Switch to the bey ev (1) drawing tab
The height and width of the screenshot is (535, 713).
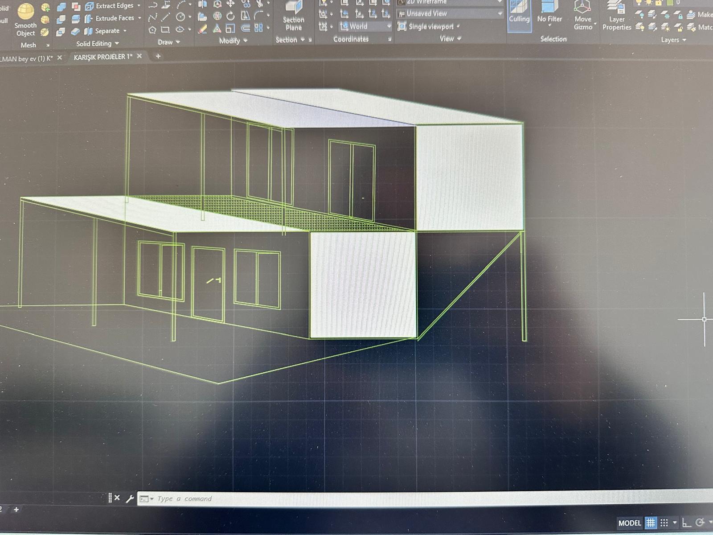pos(27,58)
